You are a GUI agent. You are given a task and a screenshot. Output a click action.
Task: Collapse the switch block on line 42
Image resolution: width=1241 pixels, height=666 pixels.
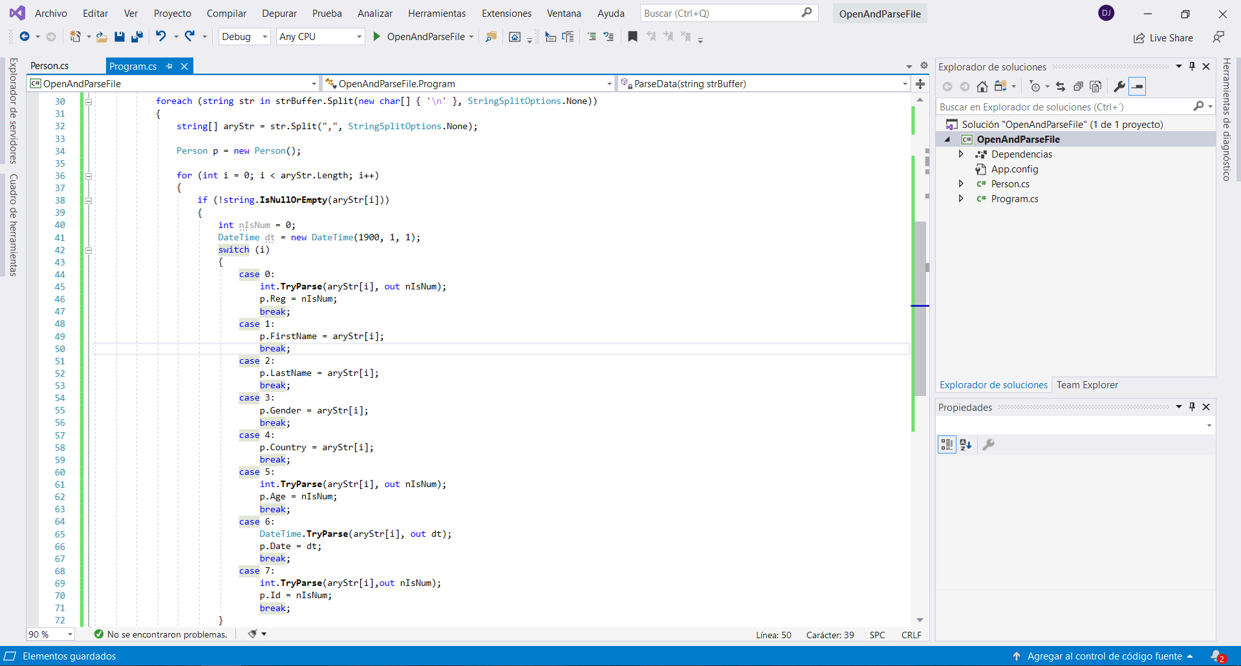[89, 250]
